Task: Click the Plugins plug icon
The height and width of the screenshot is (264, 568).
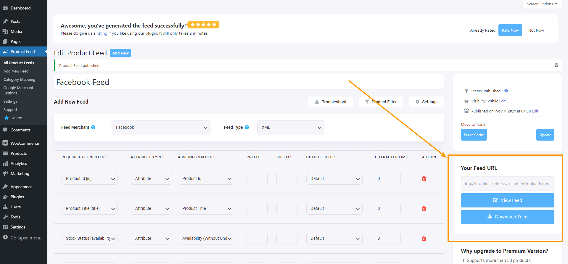Action: 5,197
